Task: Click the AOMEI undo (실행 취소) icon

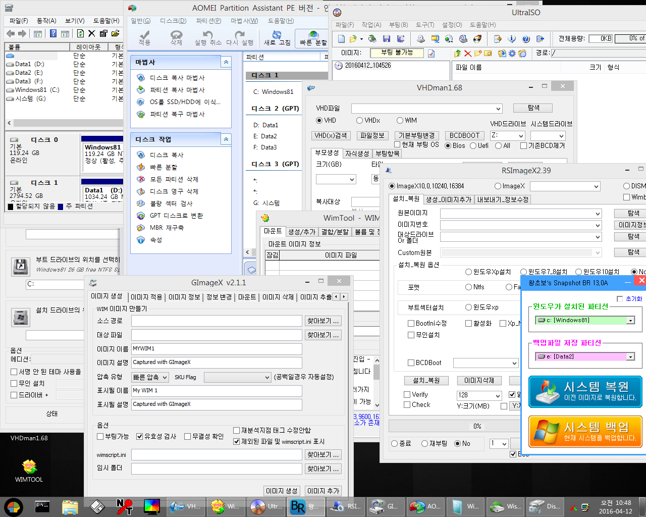Action: tap(208, 37)
